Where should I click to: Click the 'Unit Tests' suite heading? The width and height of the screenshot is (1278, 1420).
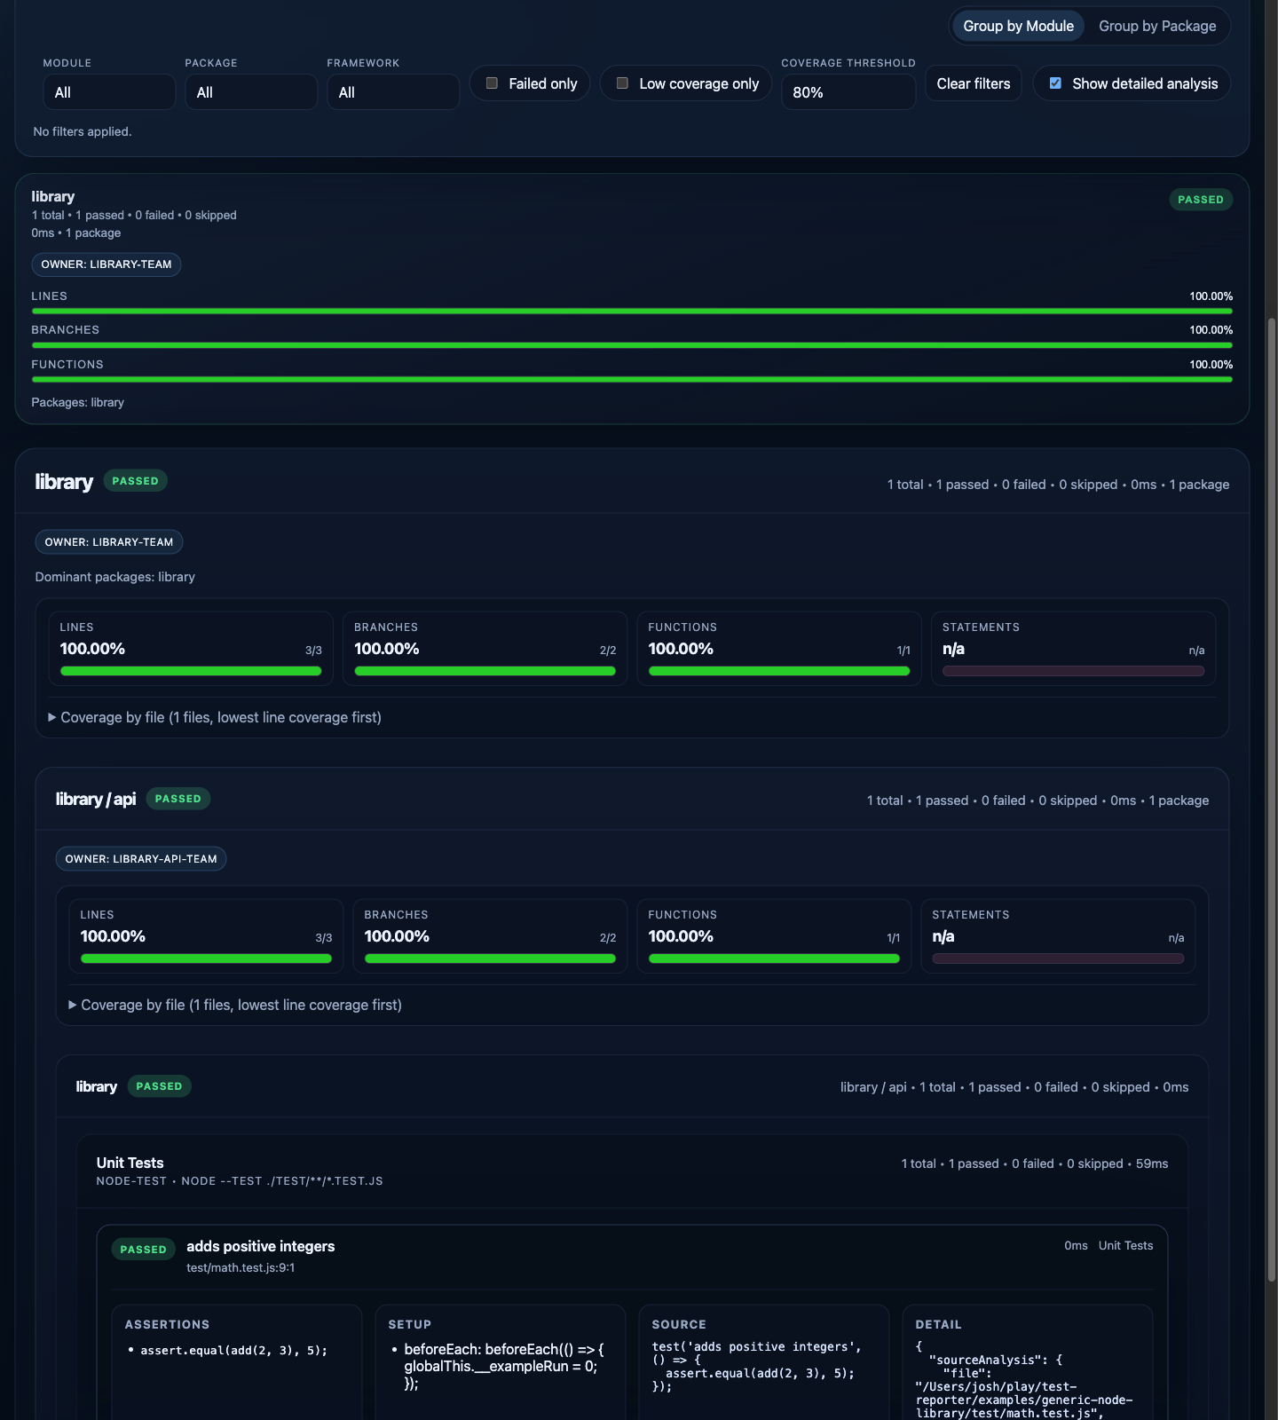(130, 1163)
